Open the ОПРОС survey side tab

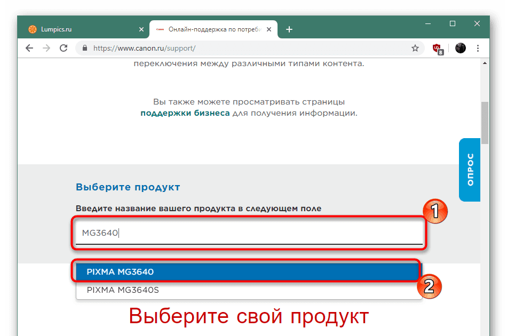470,170
